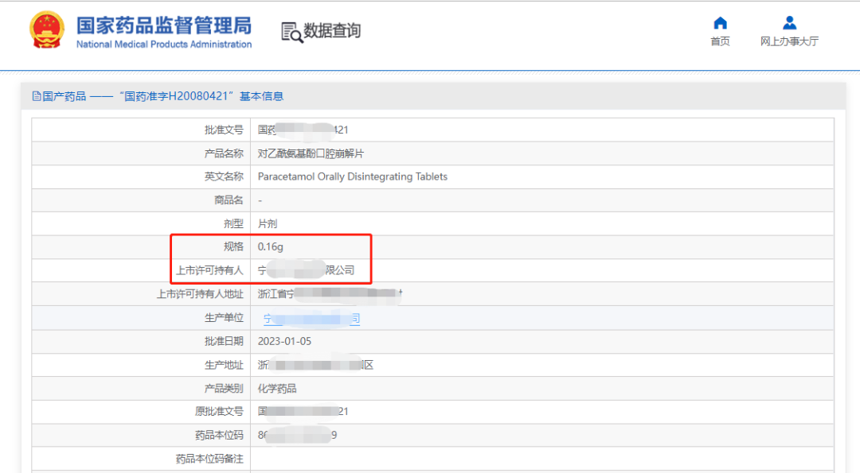
Task: Click the 0.16g specification value
Action: coord(271,247)
